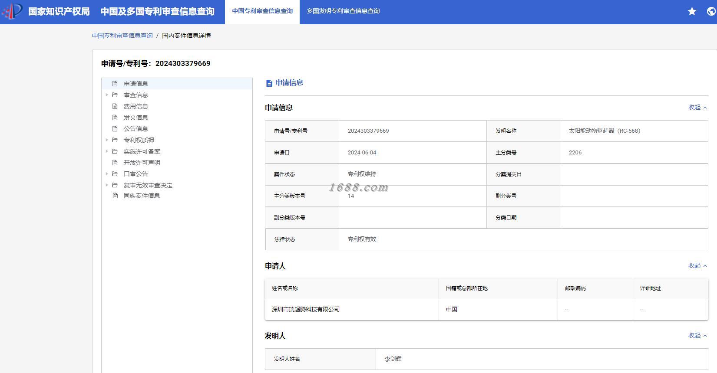Select 发文信息 in the left tree
The width and height of the screenshot is (717, 373).
click(136, 118)
